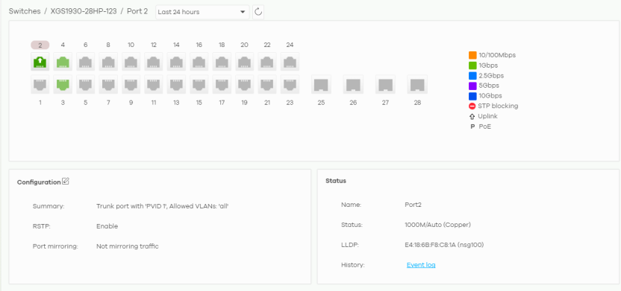Open the Last 24 hours dropdown
Screen dimensions: 621x291
coord(202,12)
